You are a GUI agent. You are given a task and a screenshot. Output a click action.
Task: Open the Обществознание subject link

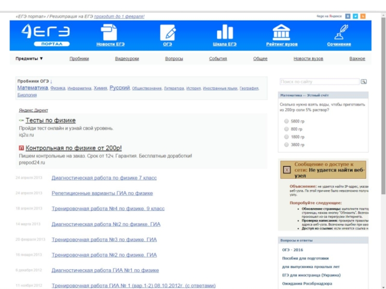(147, 88)
